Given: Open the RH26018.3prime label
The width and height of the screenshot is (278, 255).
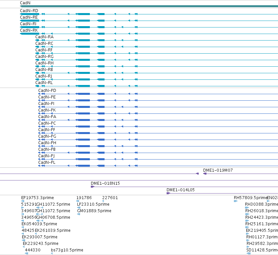Looking at the screenshot, I should point(262,211).
